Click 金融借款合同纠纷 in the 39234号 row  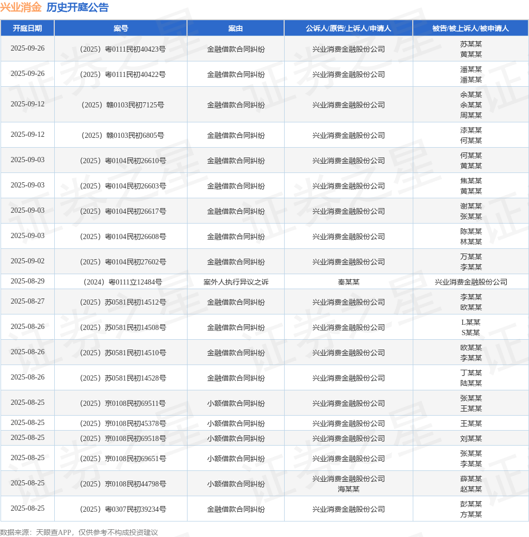click(236, 509)
